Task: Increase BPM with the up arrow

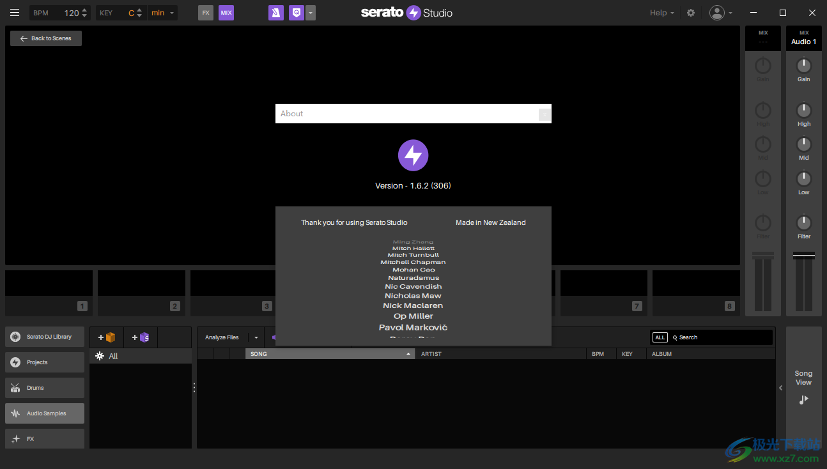Action: 84,10
